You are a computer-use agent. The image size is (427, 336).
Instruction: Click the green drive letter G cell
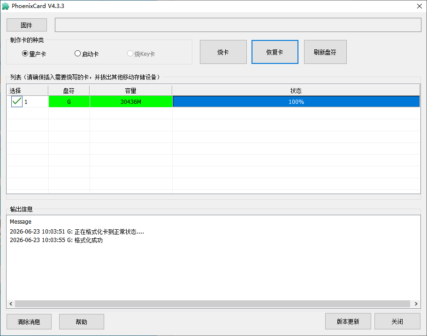(x=69, y=102)
